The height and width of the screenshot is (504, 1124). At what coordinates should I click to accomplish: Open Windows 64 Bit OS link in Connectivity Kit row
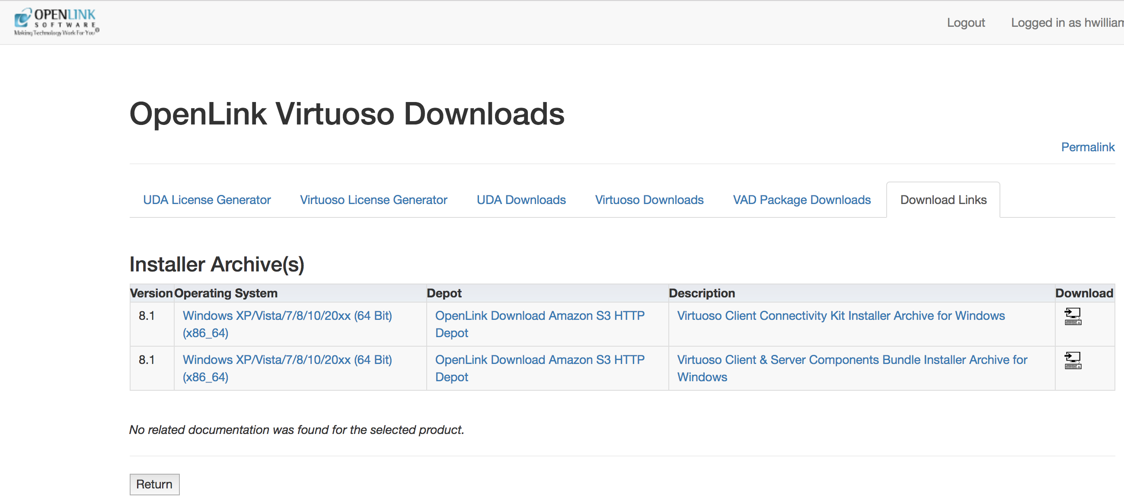coord(287,324)
